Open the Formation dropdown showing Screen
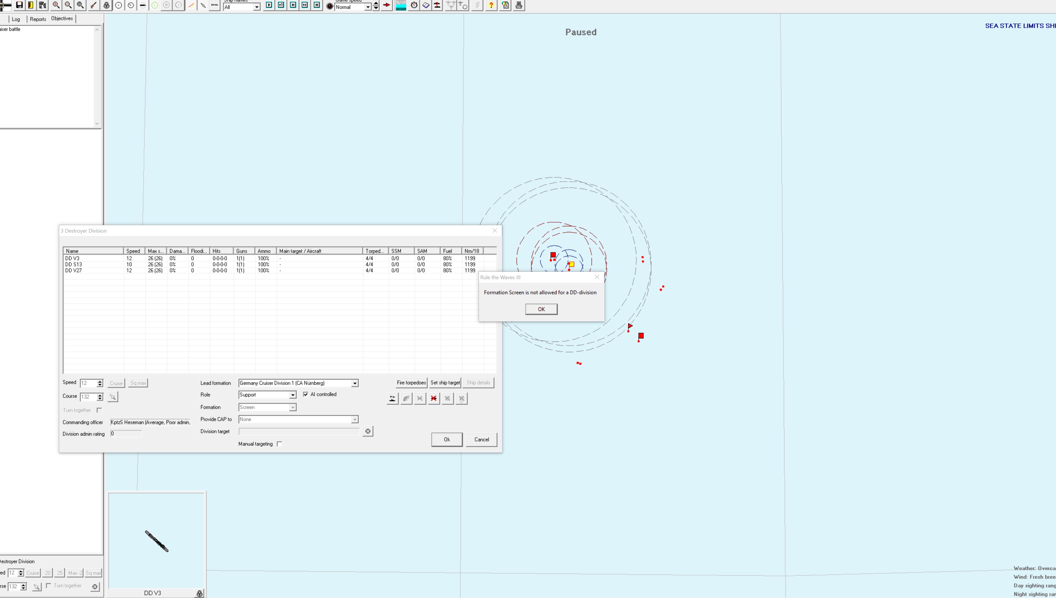 pos(292,407)
